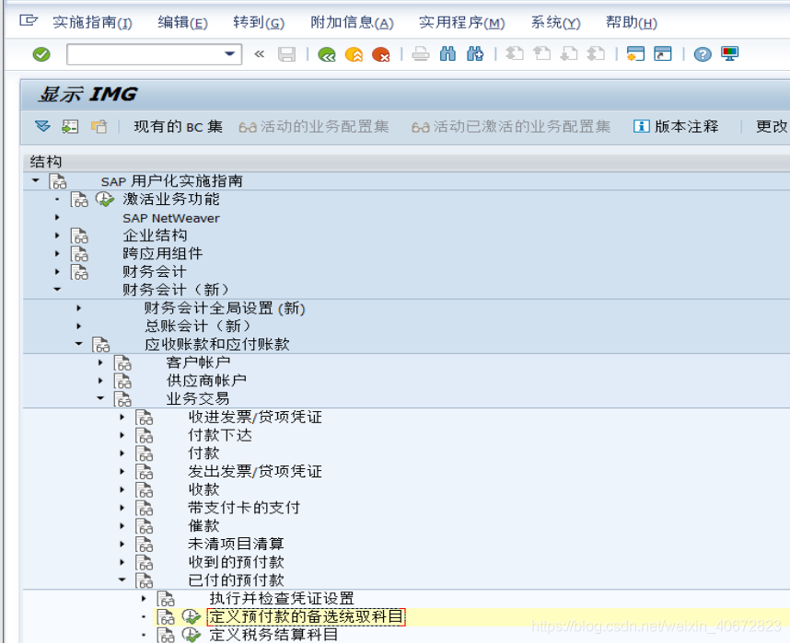Click the Expand All subtree icon
The width and height of the screenshot is (790, 643).
click(x=42, y=126)
